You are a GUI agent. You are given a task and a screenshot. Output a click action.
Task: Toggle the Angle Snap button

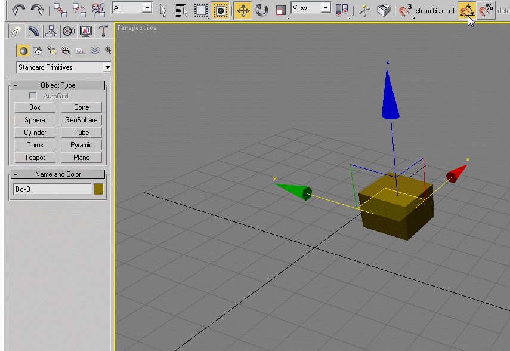[x=466, y=10]
